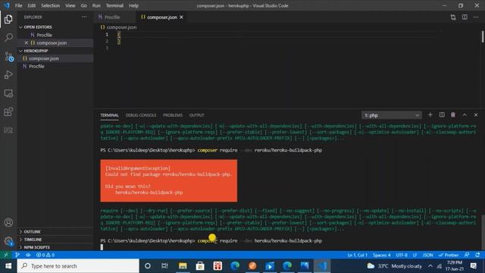Close the composer.json editor tab
The image size is (485, 273).
point(181,17)
